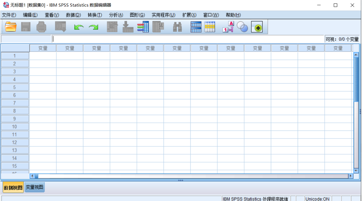
Task: Open the 编辑(E) menu
Action: click(x=30, y=15)
